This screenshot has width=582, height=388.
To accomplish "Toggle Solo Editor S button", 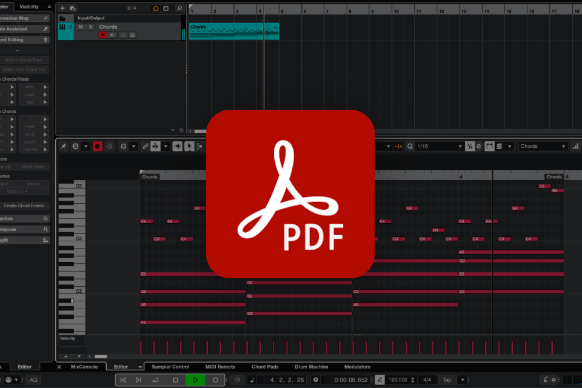I will click(x=75, y=146).
